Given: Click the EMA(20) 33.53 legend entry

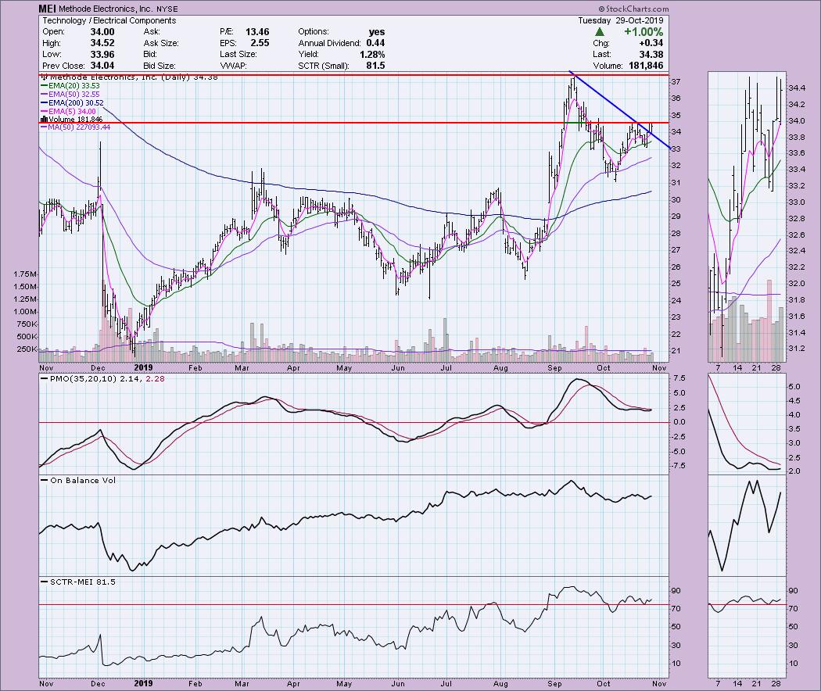Looking at the screenshot, I should point(70,86).
